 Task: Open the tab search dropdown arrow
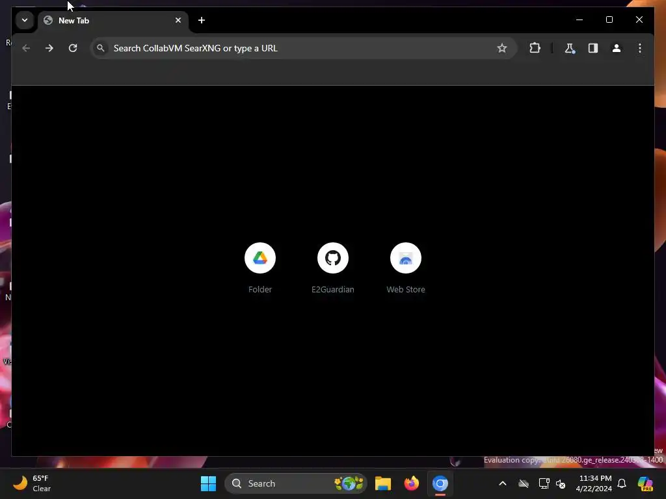tap(25, 20)
